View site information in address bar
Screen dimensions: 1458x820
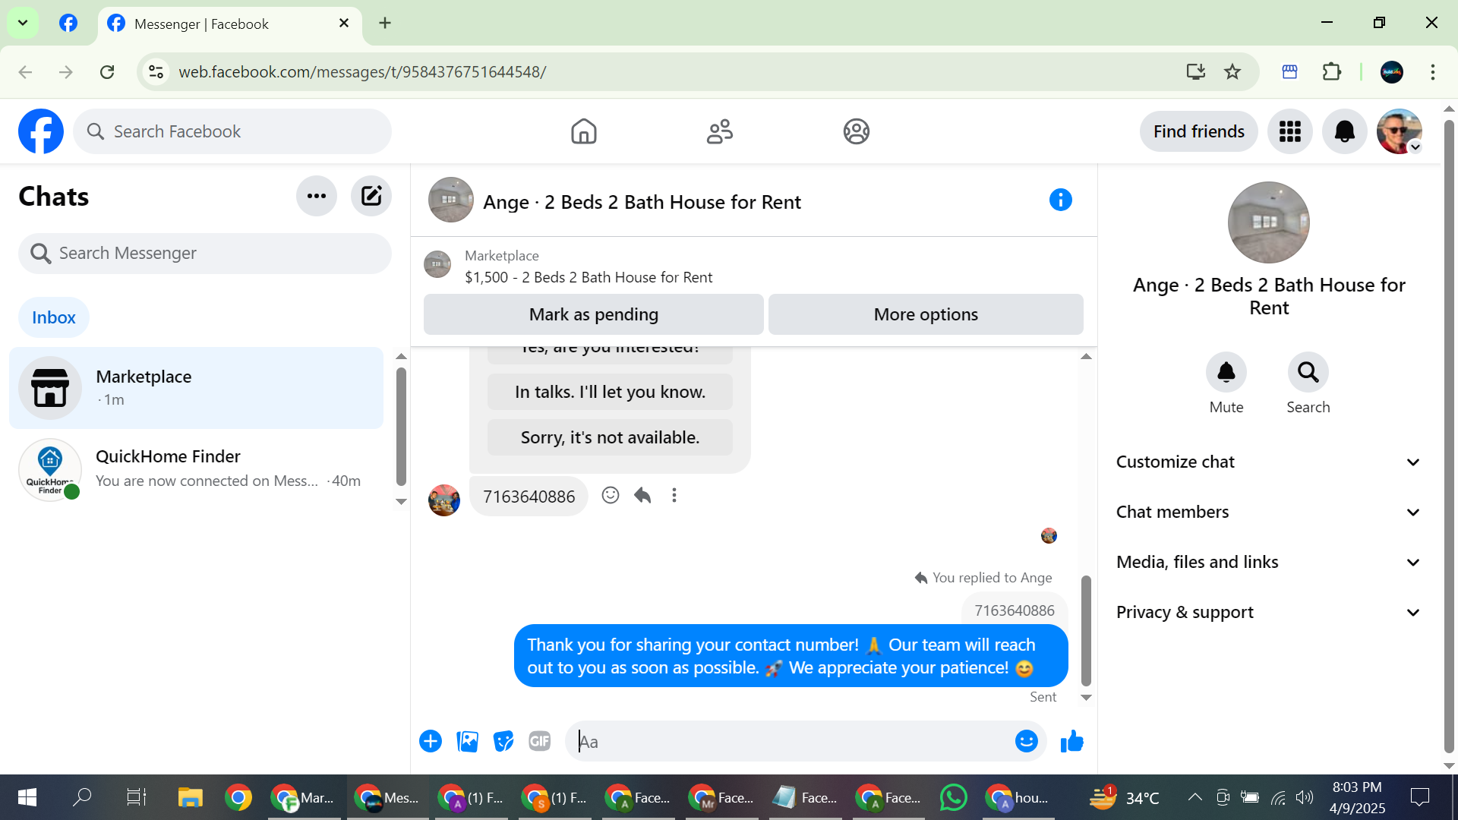click(x=156, y=71)
